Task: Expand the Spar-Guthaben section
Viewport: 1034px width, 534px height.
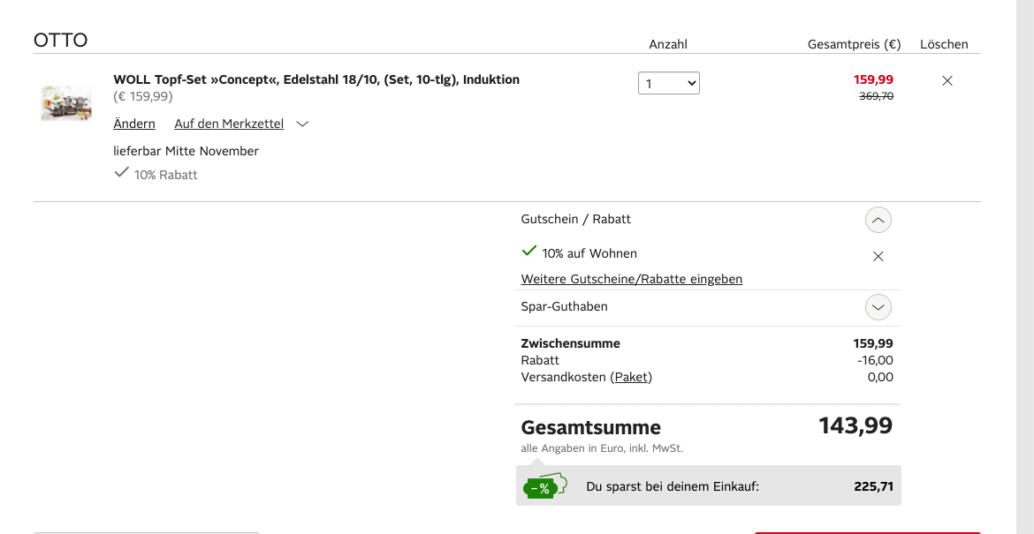Action: (878, 307)
